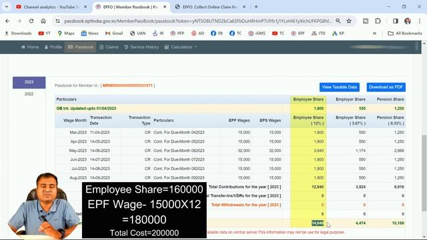
Task: Open Chrome three-dot menu
Action: coord(420,21)
